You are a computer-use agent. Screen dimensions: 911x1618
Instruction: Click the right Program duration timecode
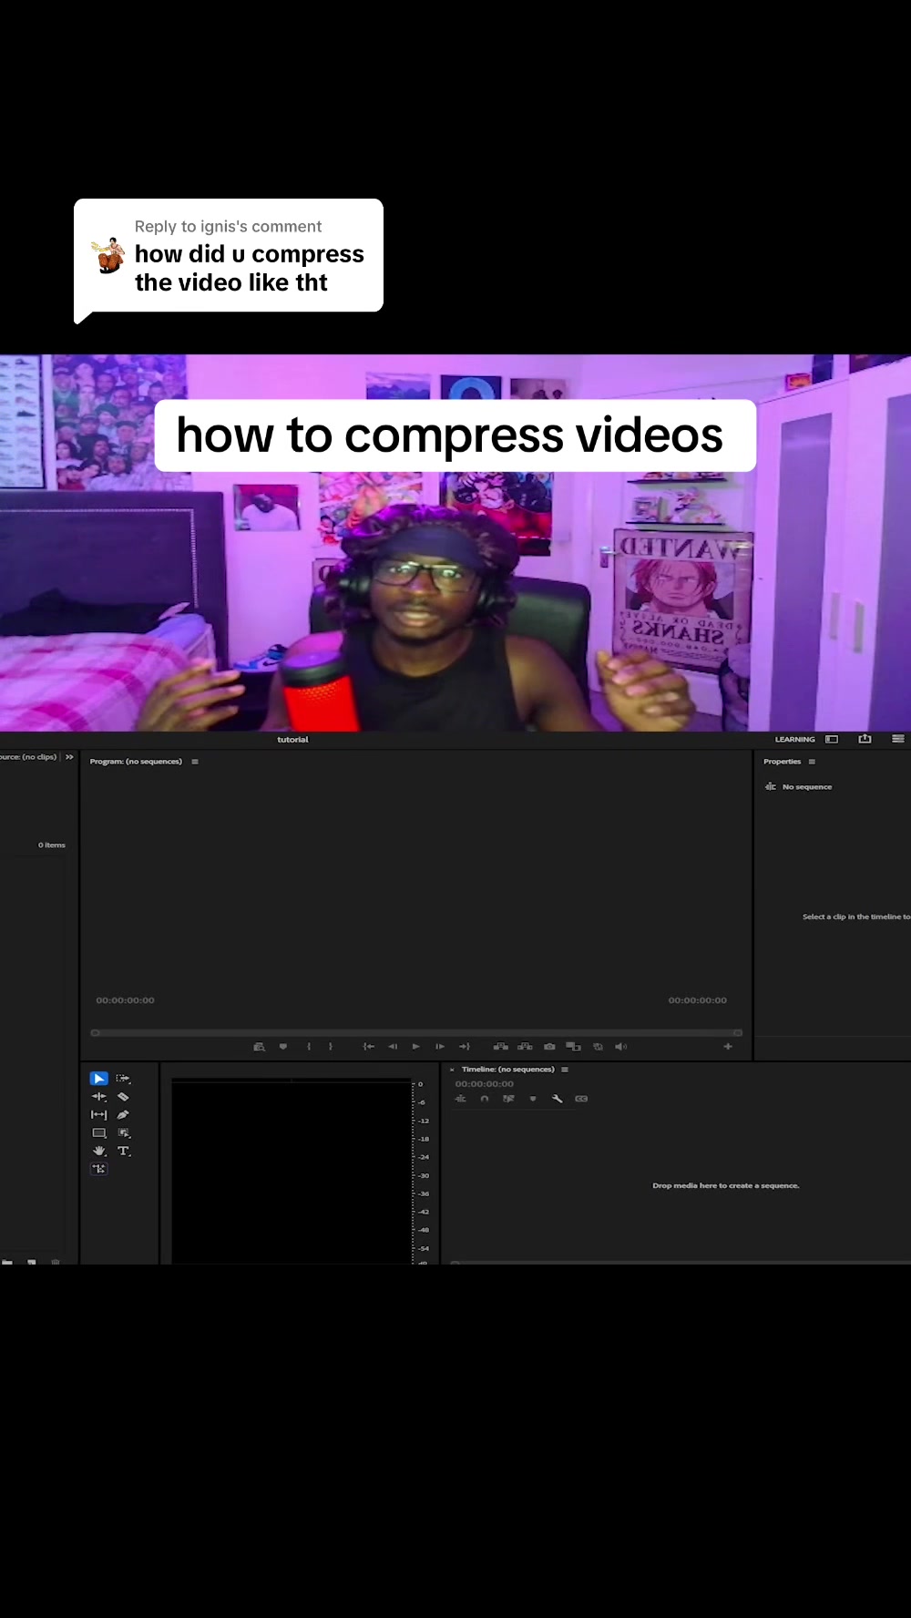698,1000
